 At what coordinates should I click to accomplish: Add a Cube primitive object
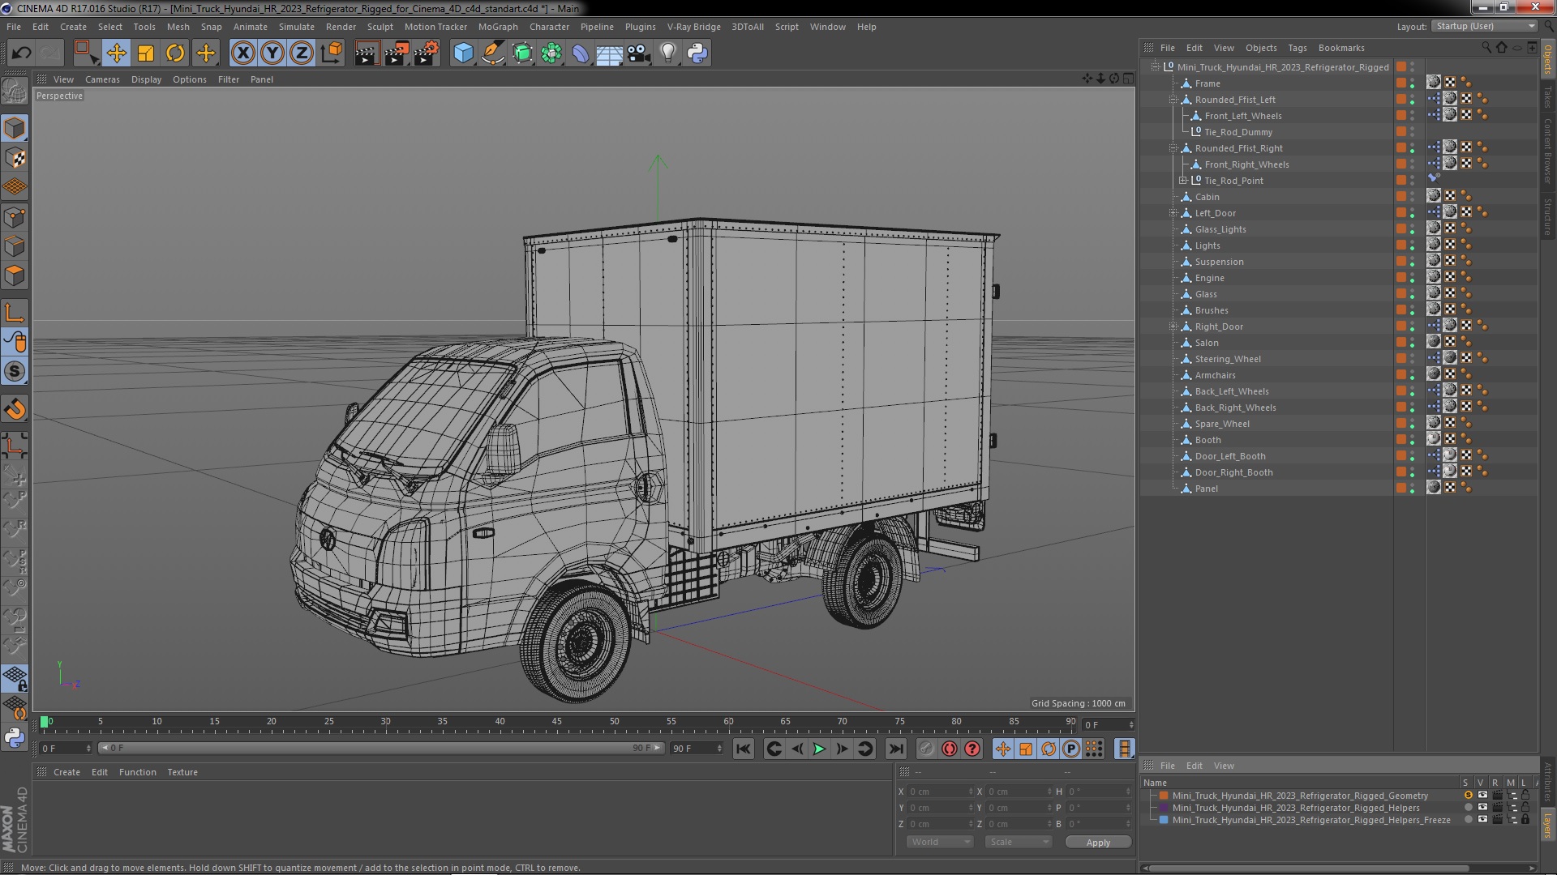(x=463, y=53)
